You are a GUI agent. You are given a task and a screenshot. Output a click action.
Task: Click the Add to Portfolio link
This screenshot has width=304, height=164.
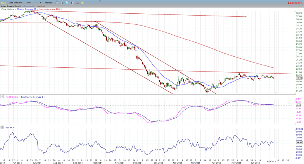(28, 6)
